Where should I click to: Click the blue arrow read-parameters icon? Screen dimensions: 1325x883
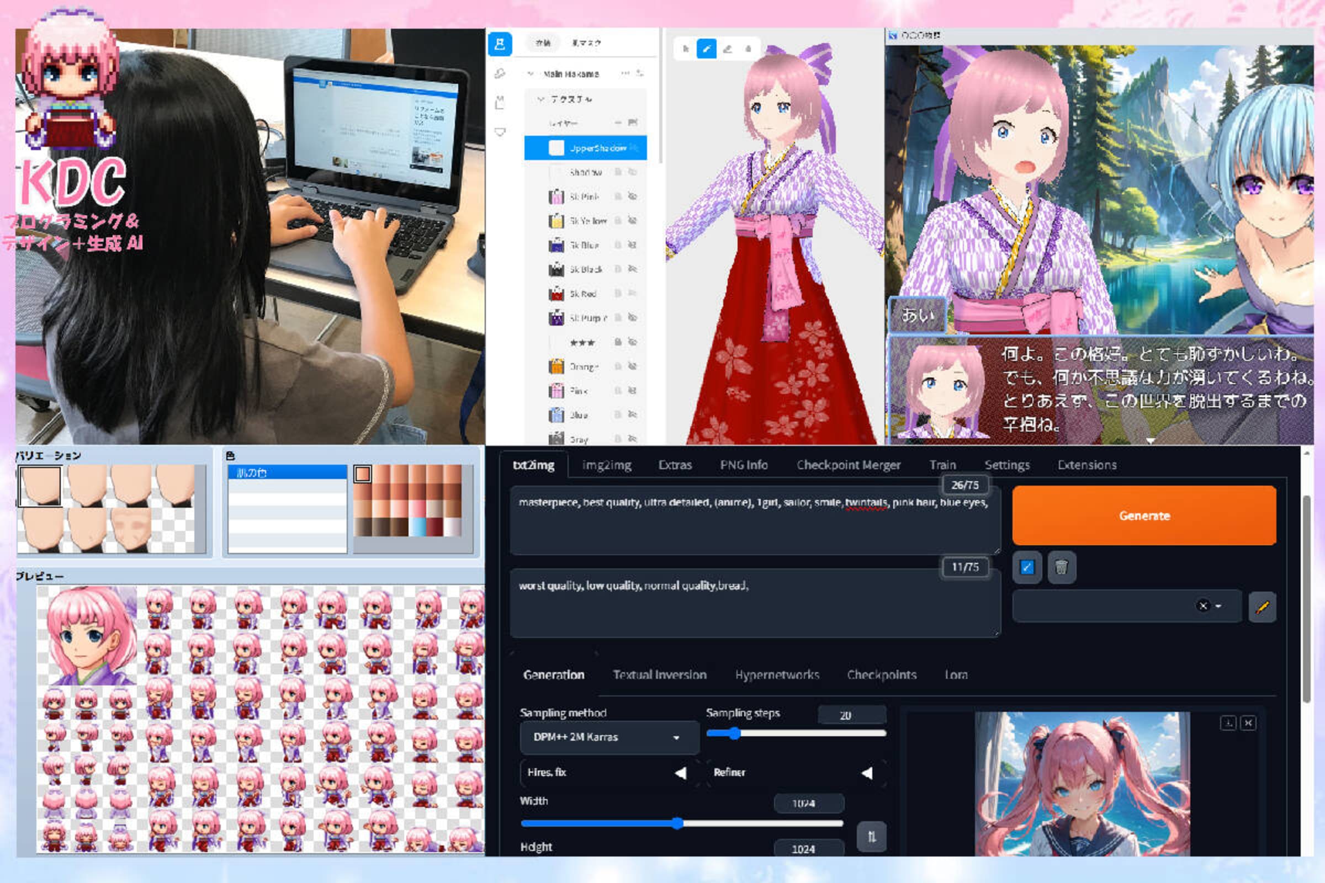point(1026,567)
